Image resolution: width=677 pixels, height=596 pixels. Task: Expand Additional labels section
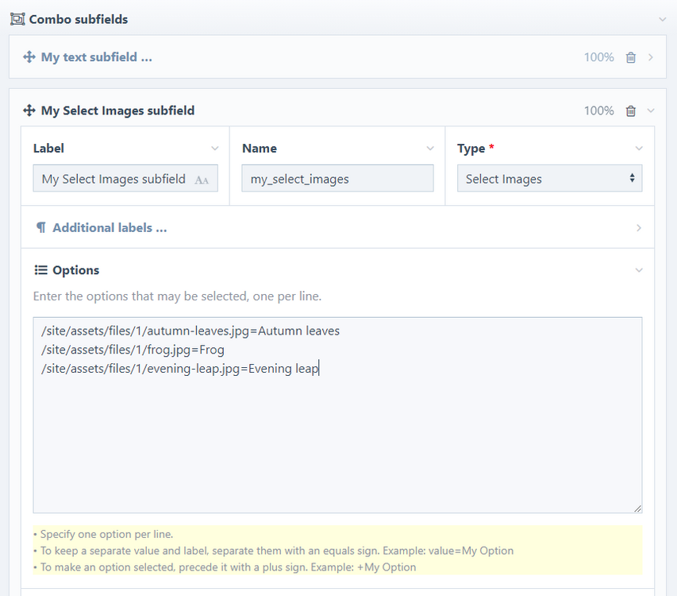(639, 228)
